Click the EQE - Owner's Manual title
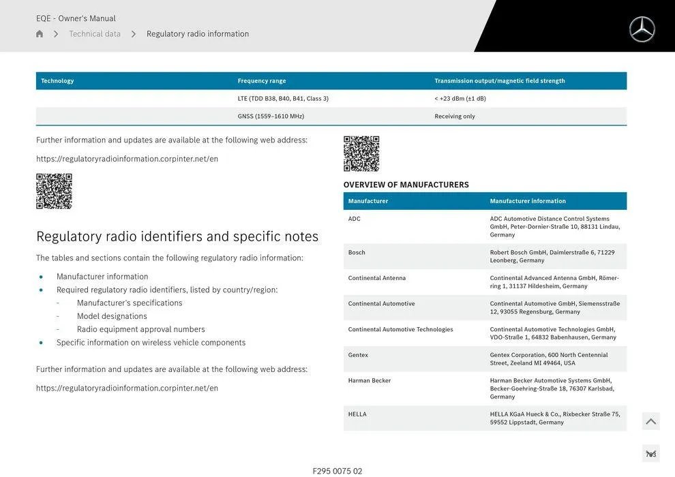 [x=75, y=17]
